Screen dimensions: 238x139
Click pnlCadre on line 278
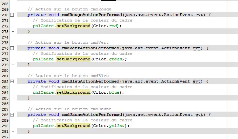[43, 59]
